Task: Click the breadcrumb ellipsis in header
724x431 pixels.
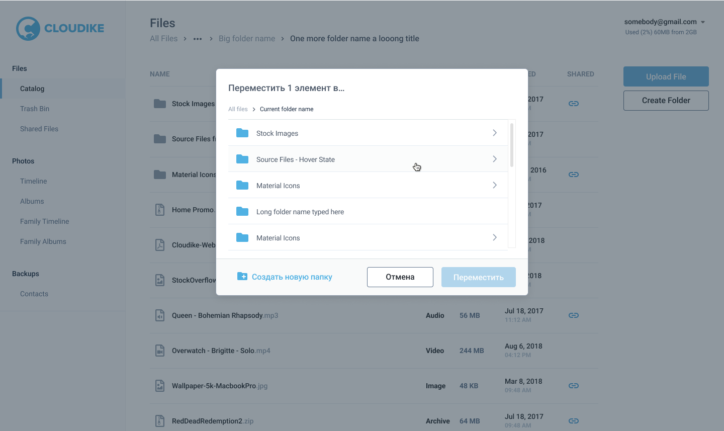Action: coord(198,39)
